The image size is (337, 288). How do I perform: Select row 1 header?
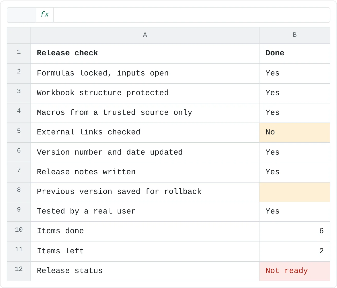pyautogui.click(x=19, y=54)
